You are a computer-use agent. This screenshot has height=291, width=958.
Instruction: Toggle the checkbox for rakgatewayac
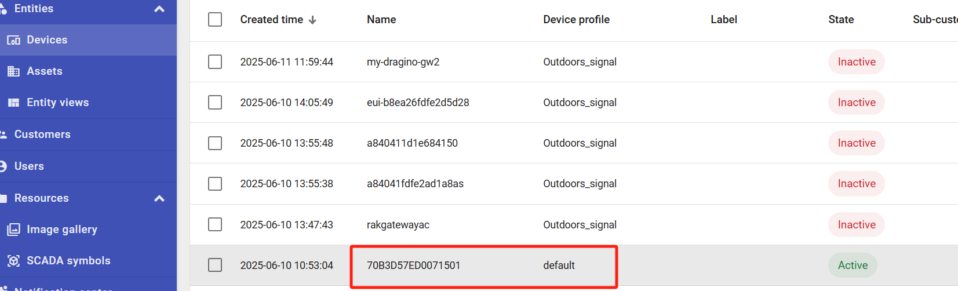tap(215, 224)
